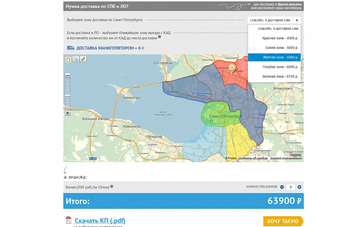Open help icon beside Блоки label

[x=112, y=186]
